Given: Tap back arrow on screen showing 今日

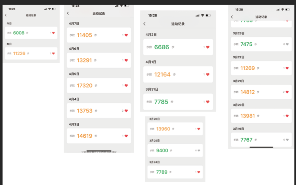Looking at the screenshot, I should 6,15.
